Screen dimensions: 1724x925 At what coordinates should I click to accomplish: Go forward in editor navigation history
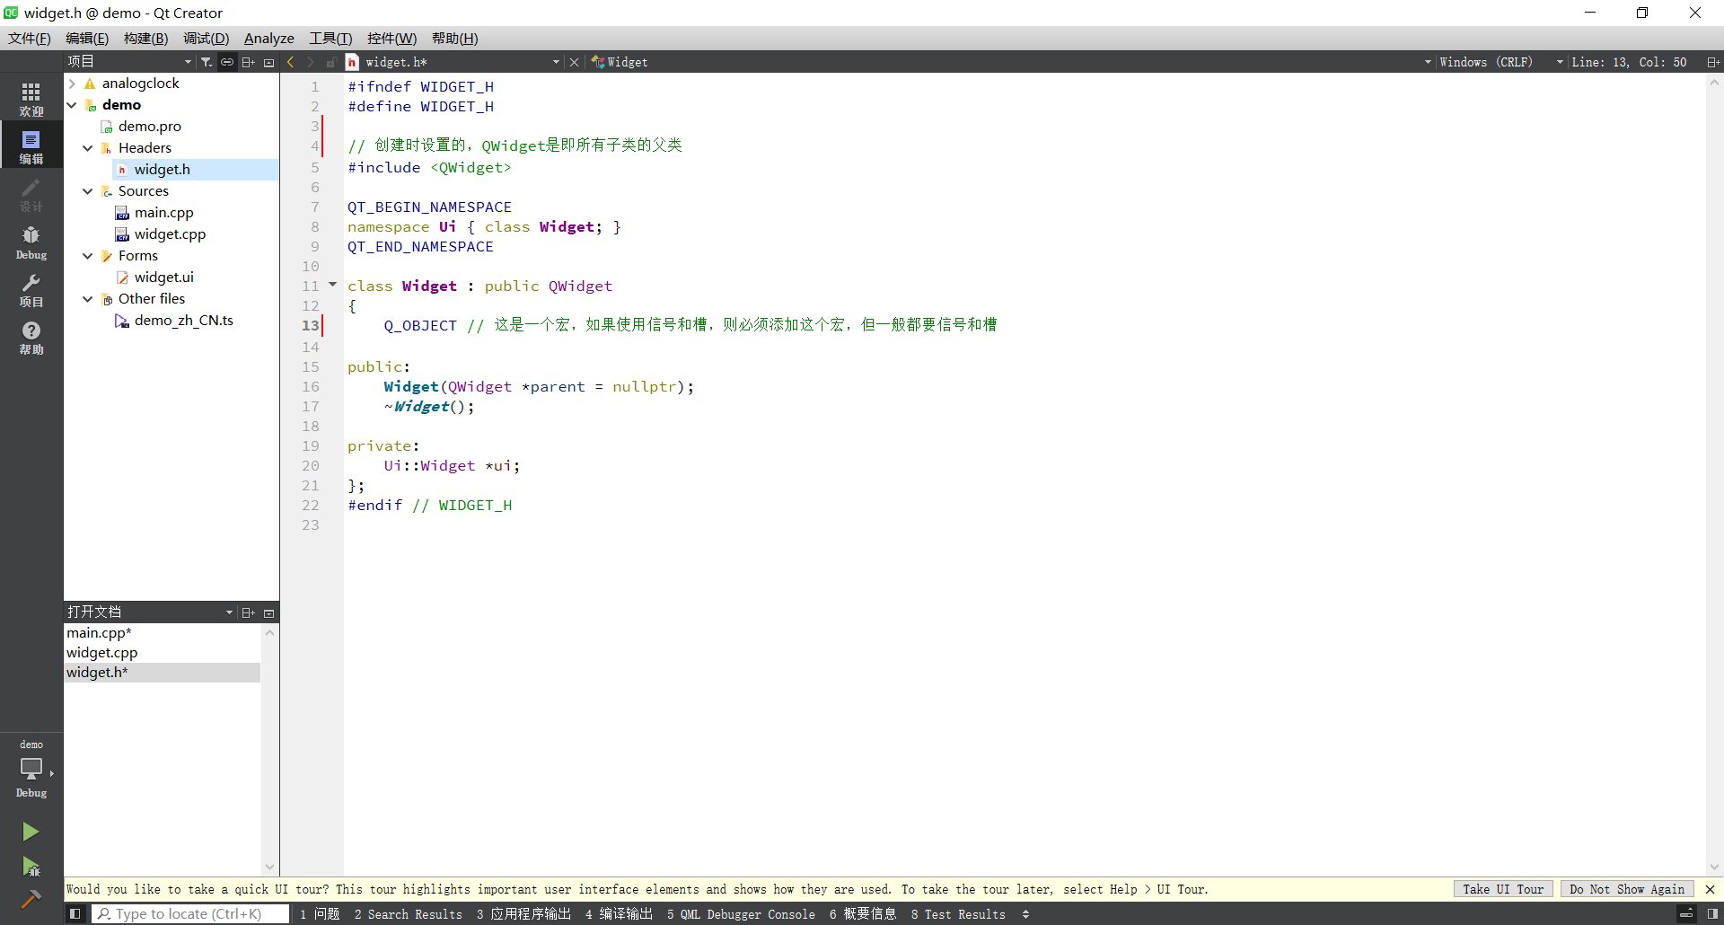(x=311, y=62)
